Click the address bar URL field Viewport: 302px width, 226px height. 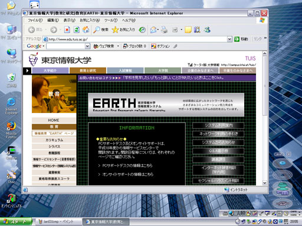point(135,39)
